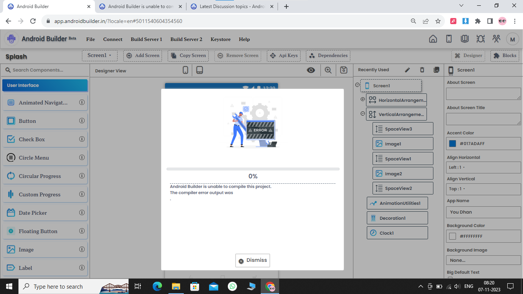
Task: Open the home icon in Android Builder header
Action: [x=433, y=39]
